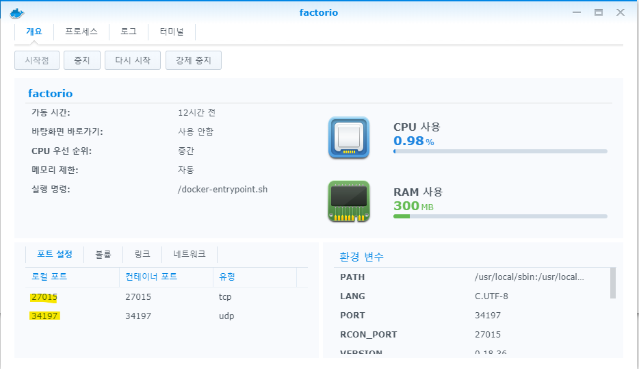Click container port 27015 in tcp row

click(x=138, y=297)
